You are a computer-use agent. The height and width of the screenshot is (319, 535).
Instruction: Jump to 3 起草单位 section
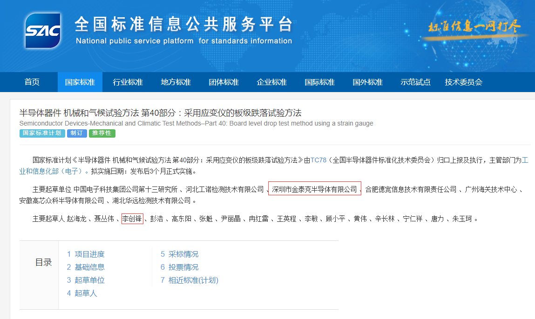(86, 280)
